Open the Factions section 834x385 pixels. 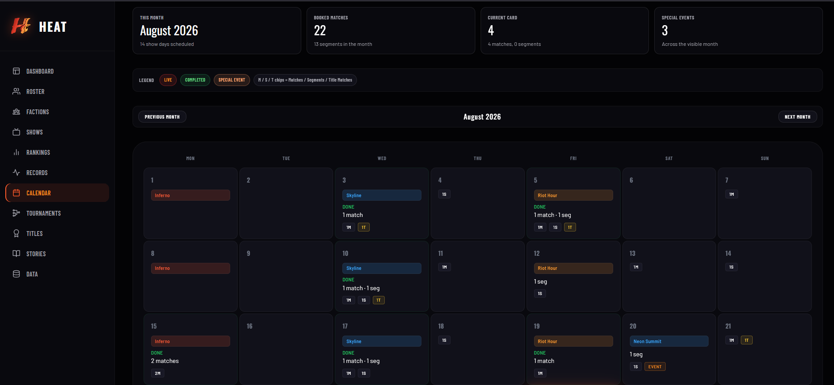pos(57,112)
